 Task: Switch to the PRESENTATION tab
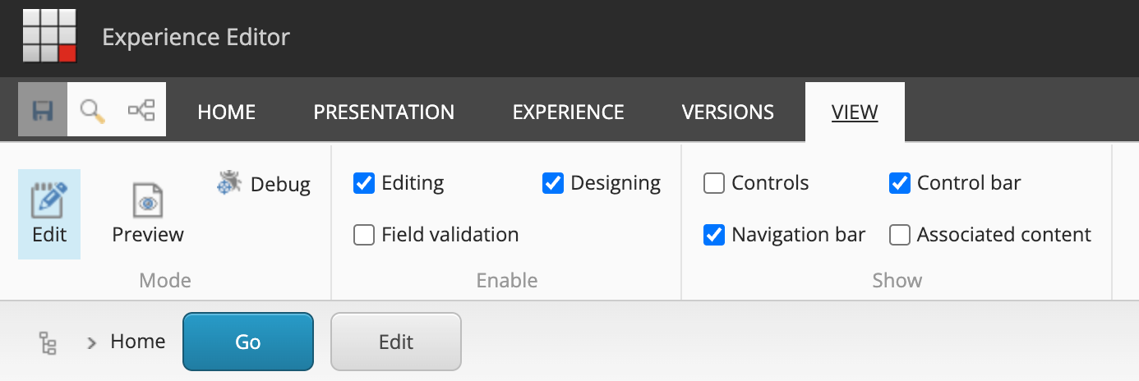click(384, 112)
